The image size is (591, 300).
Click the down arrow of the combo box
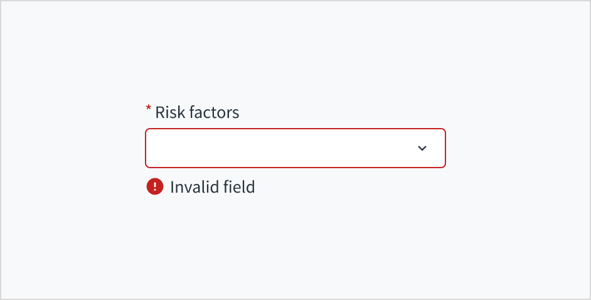tap(422, 148)
